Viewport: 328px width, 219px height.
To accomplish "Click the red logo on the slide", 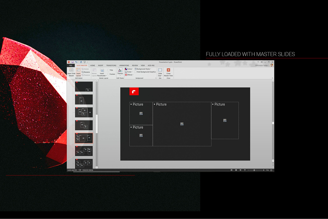I will point(134,92).
